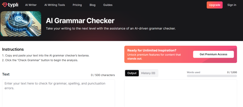Viewport: 243px width, 107px height.
Task: Click Get Premium Access button
Action: tap(213, 54)
